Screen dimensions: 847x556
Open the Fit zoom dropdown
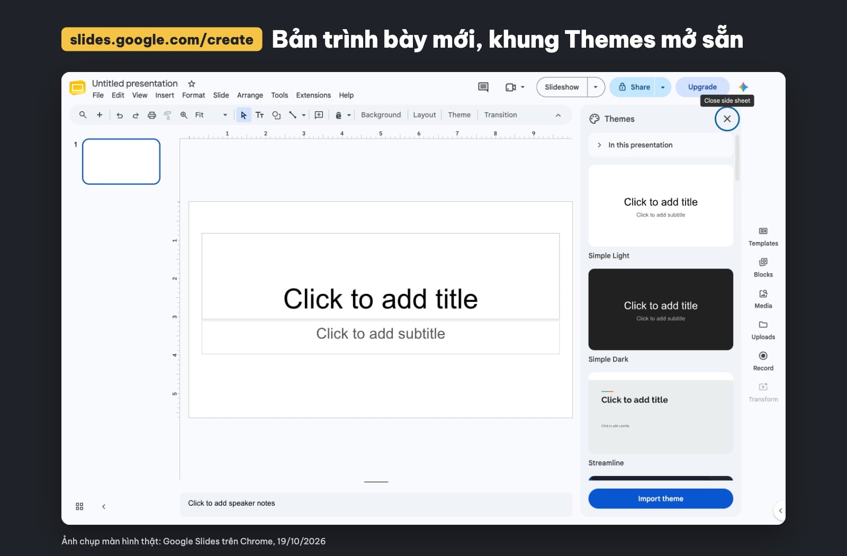coord(211,115)
